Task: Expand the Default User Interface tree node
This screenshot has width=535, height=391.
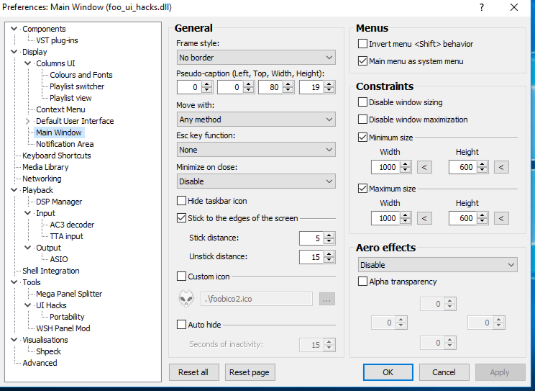Action: (x=28, y=121)
